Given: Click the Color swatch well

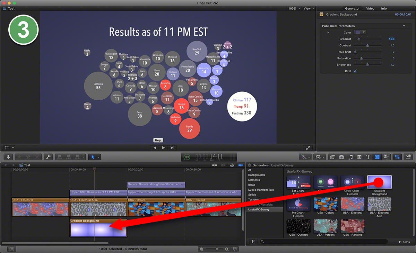Looking at the screenshot, I should (x=357, y=33).
